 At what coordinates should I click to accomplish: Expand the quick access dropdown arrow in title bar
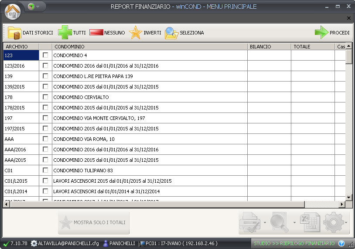click(x=38, y=7)
